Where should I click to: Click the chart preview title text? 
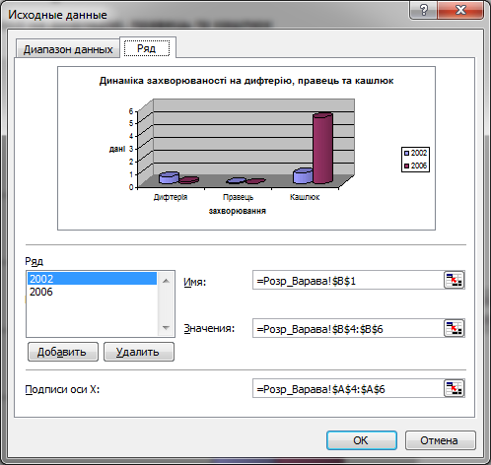click(x=246, y=81)
